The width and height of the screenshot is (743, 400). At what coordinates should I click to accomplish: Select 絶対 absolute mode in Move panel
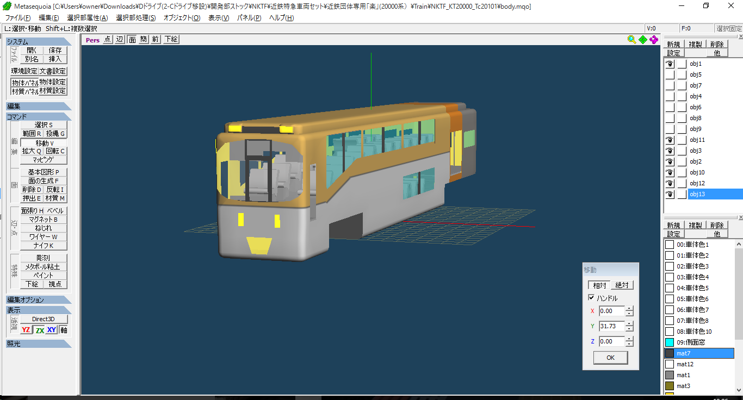coord(622,285)
